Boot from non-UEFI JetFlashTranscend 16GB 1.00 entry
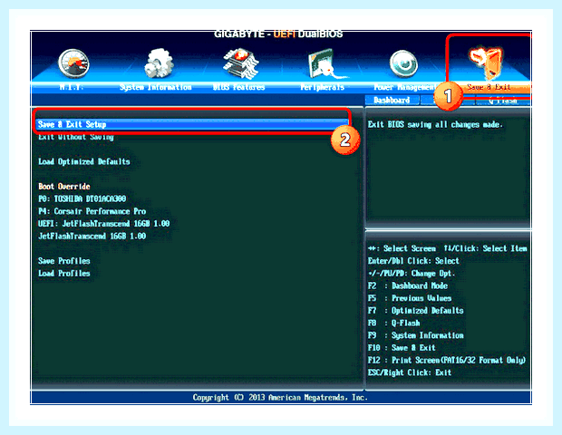The image size is (562, 435). coord(92,237)
